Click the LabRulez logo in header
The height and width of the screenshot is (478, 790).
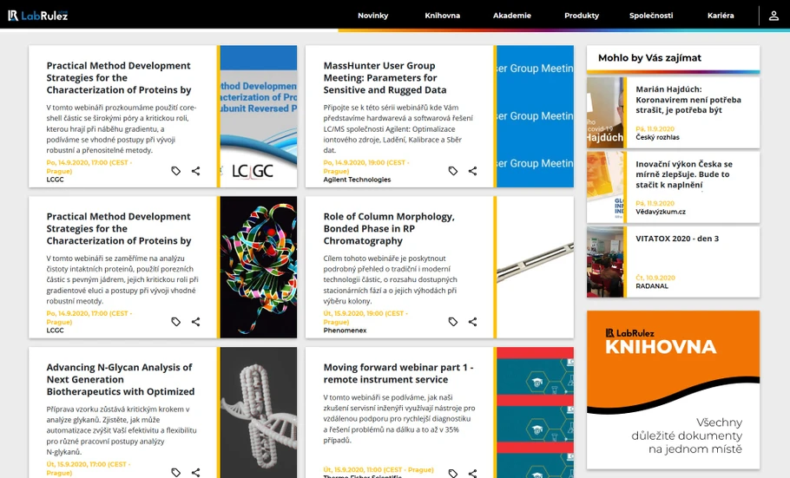(x=38, y=16)
